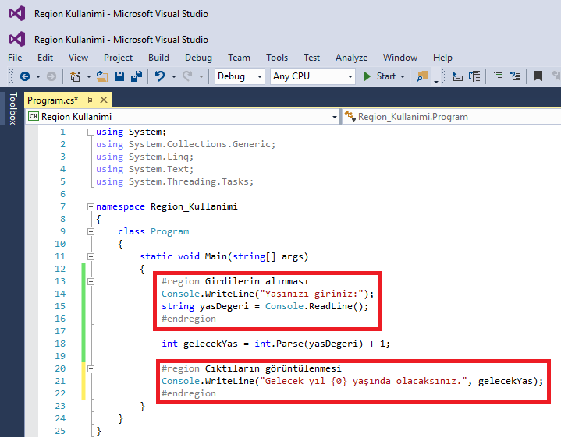561x437 pixels.
Task: Open the Analyze menu
Action: tap(351, 58)
